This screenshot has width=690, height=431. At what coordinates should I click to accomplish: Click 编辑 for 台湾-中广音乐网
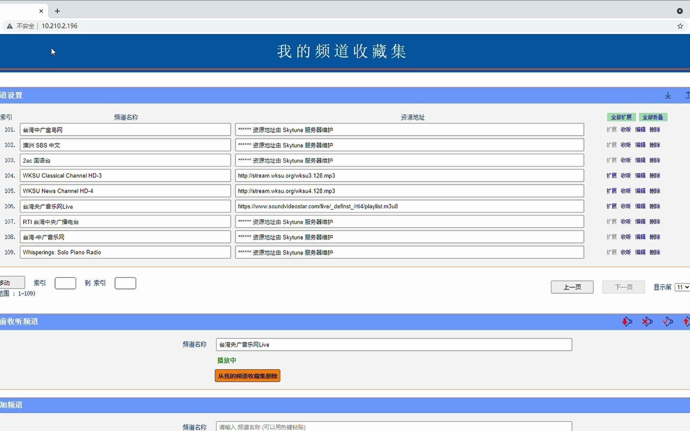[x=640, y=237]
